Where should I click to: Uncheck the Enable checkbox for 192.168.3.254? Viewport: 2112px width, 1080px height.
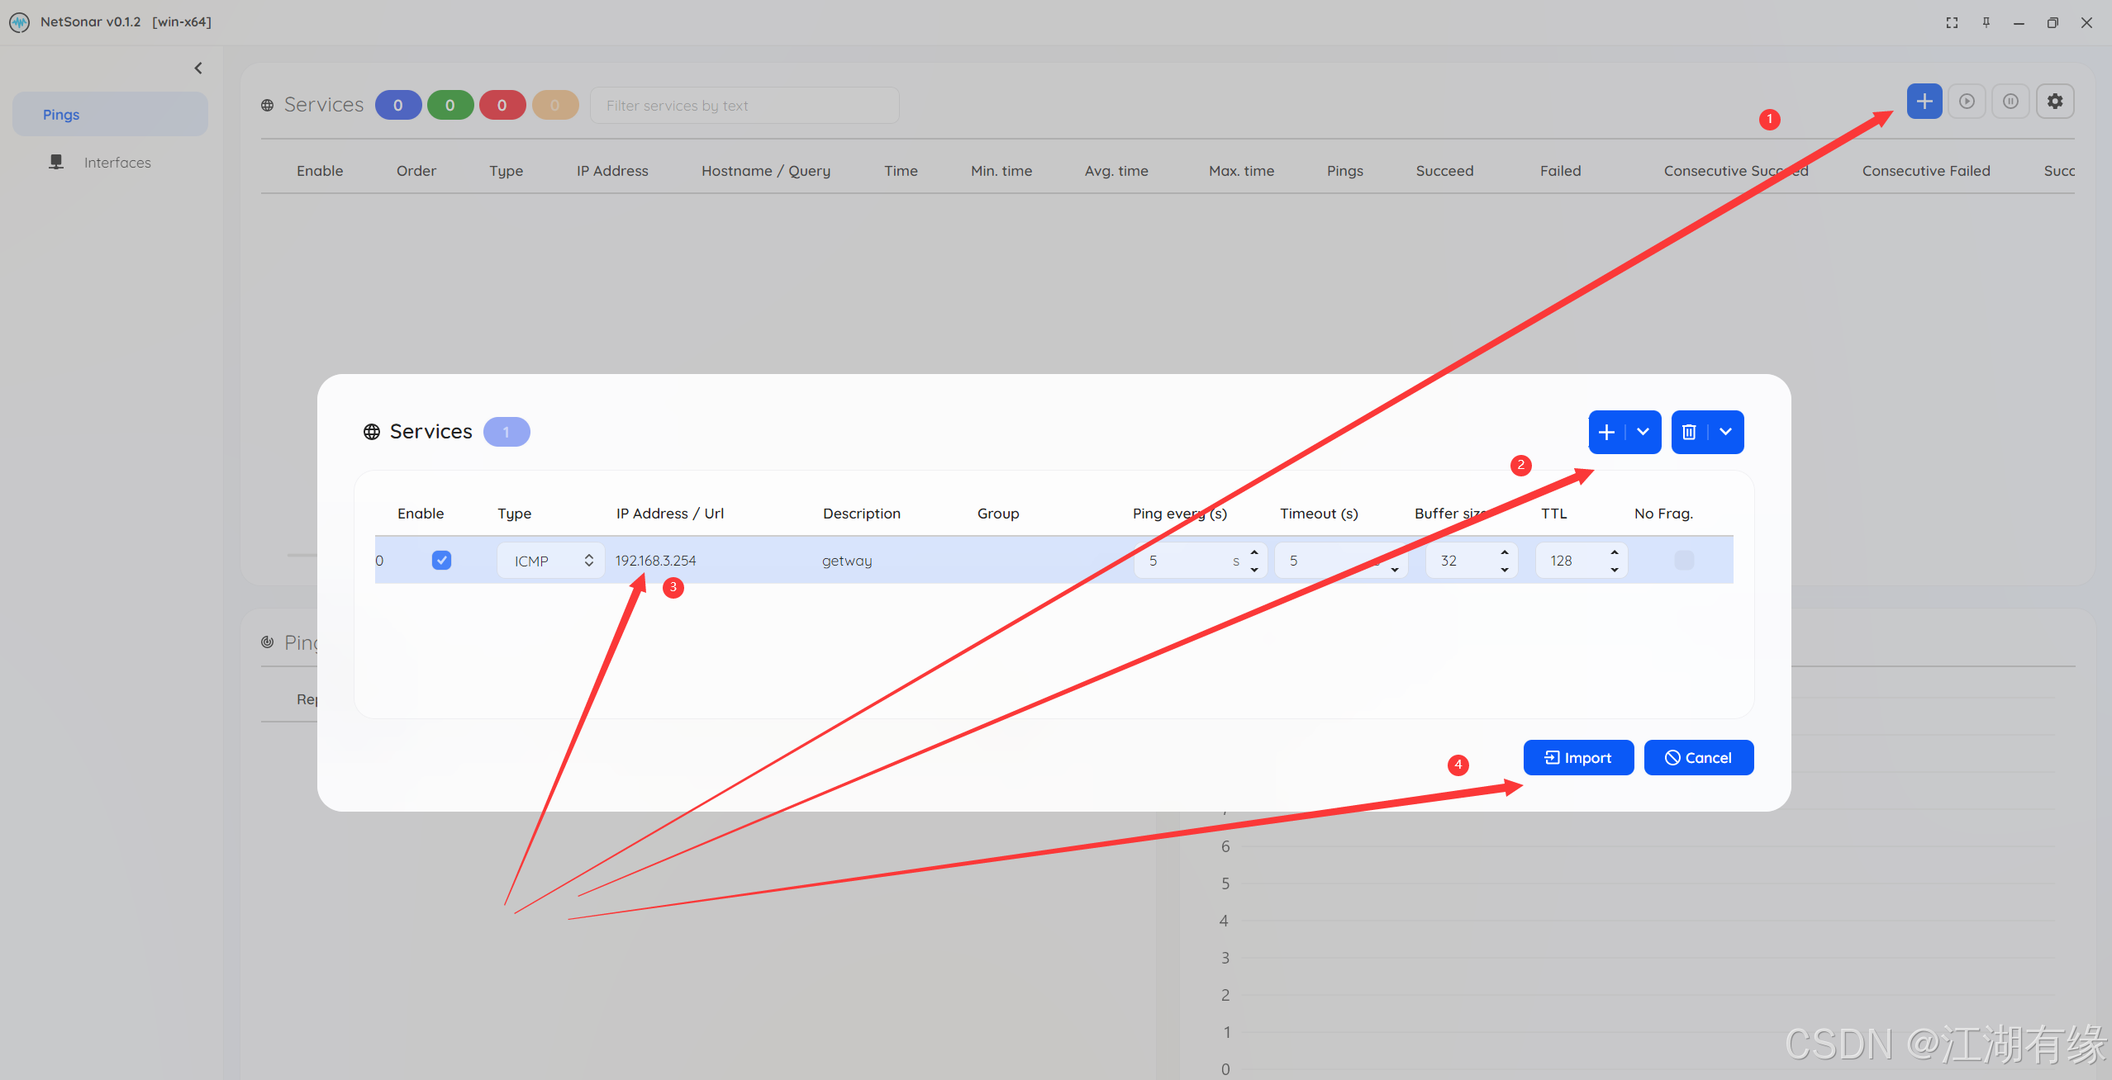coord(441,561)
